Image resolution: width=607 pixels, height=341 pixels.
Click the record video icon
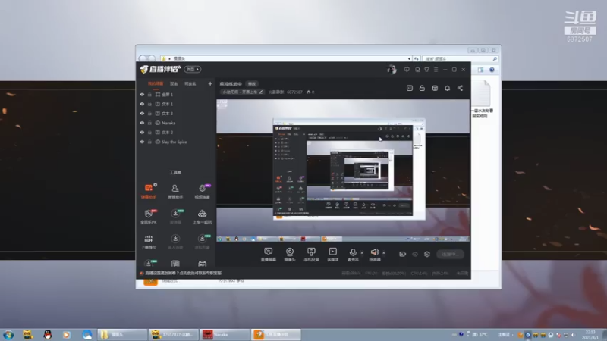click(403, 254)
